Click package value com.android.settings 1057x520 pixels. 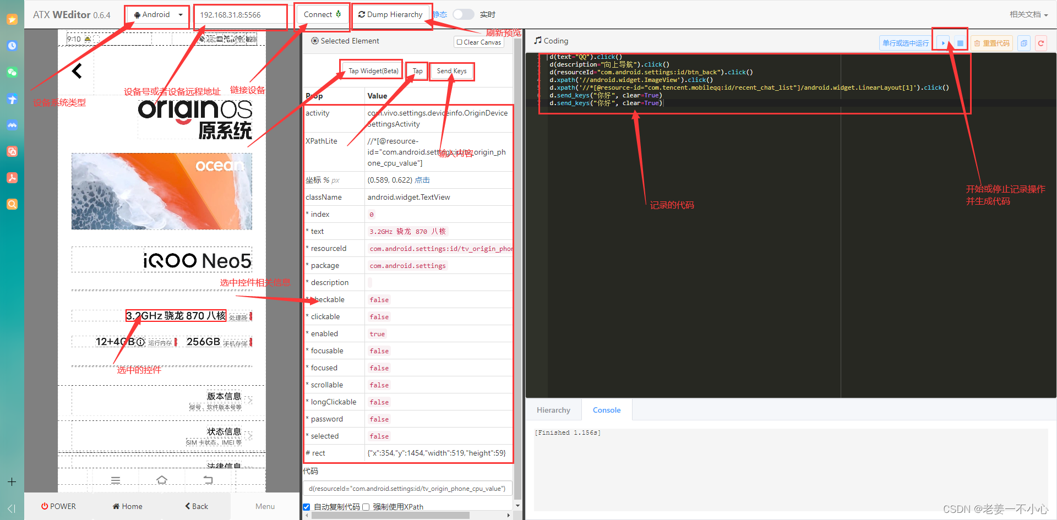407,266
